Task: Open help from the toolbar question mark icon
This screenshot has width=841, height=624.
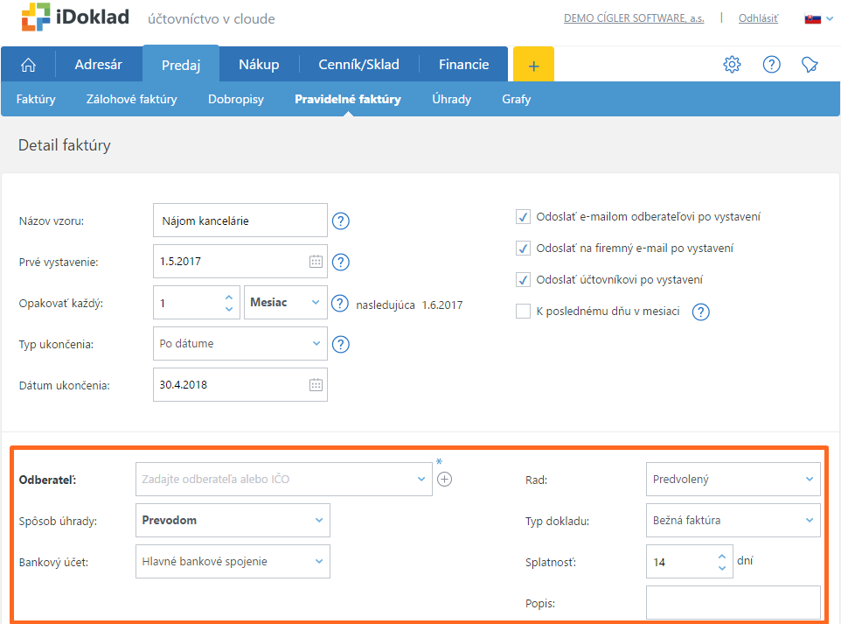Action: [x=771, y=65]
